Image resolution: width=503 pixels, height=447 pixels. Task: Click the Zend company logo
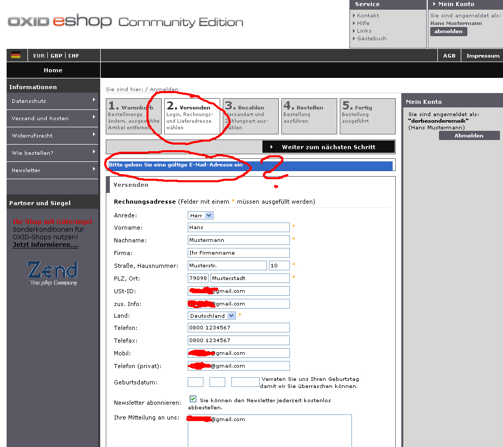point(53,273)
